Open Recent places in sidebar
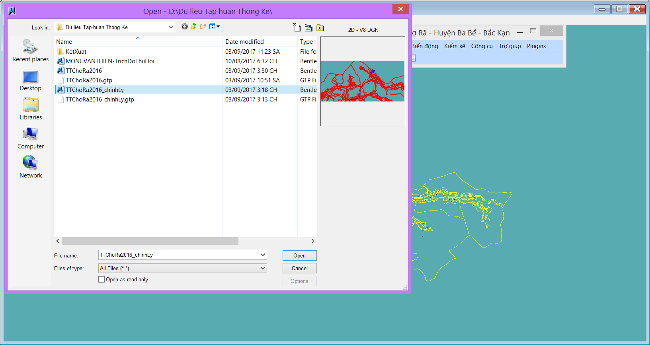Viewport: 650px width, 345px height. [x=31, y=51]
